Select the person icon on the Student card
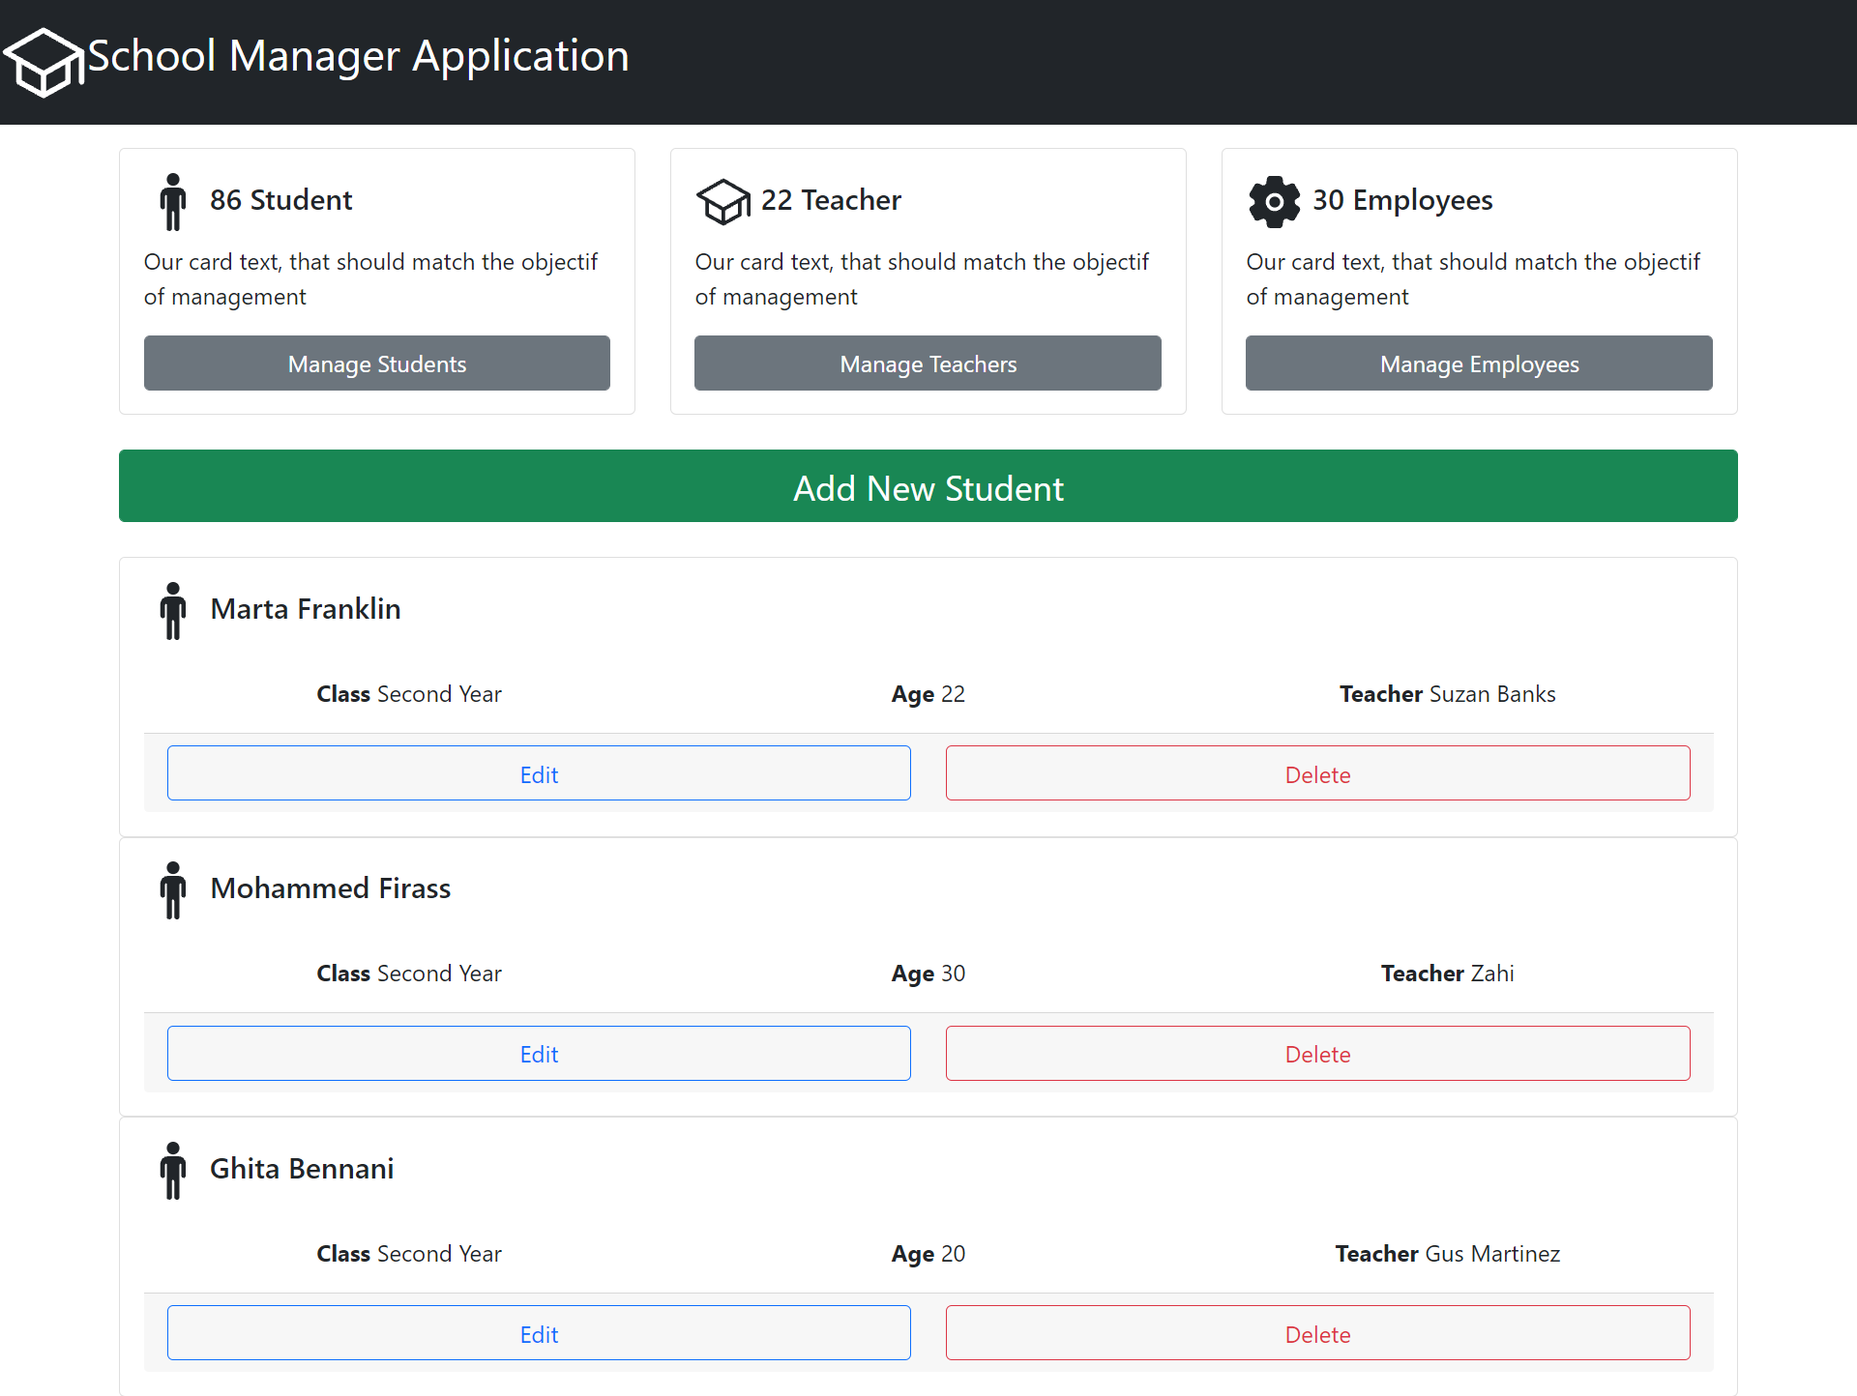The image size is (1857, 1396). 173,201
